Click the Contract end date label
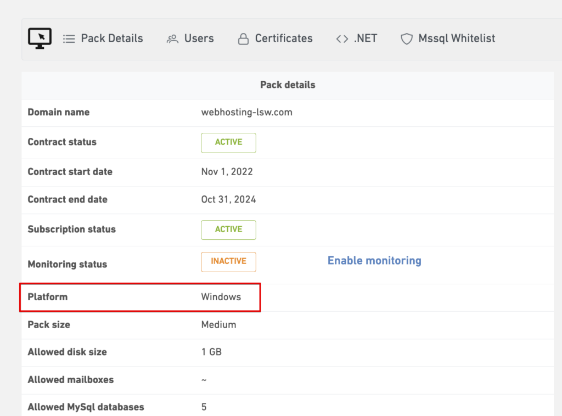Image resolution: width=562 pixels, height=416 pixels. click(68, 199)
